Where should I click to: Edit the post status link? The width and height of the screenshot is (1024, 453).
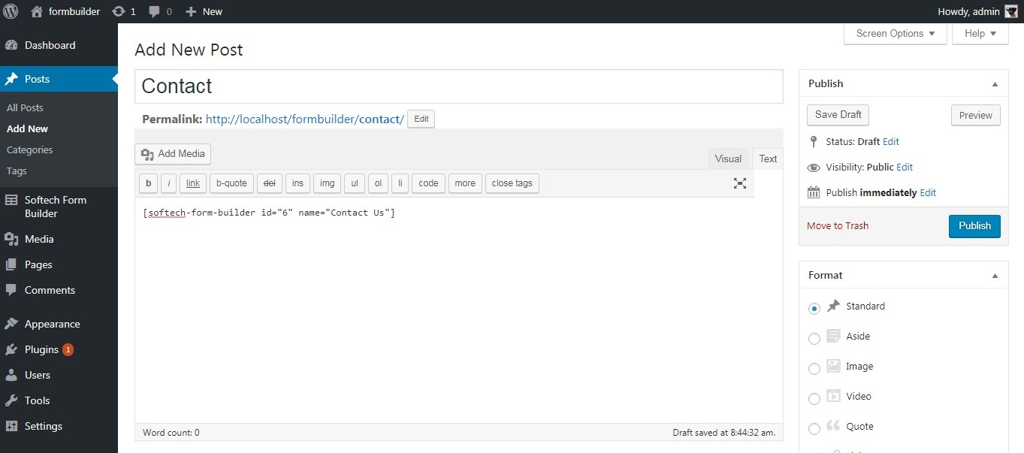tap(891, 141)
